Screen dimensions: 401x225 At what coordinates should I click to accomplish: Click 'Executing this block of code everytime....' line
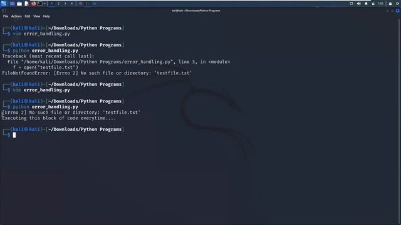[59, 118]
